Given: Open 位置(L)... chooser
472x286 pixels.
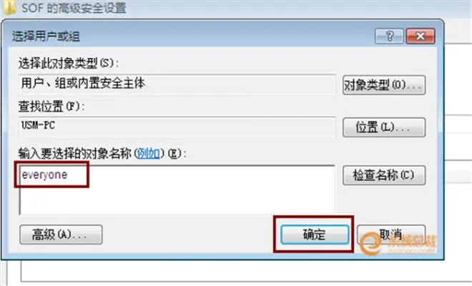Looking at the screenshot, I should [384, 127].
